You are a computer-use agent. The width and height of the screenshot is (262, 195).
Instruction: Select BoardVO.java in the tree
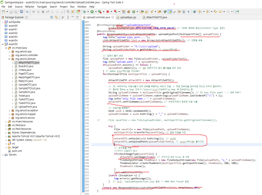point(26,66)
